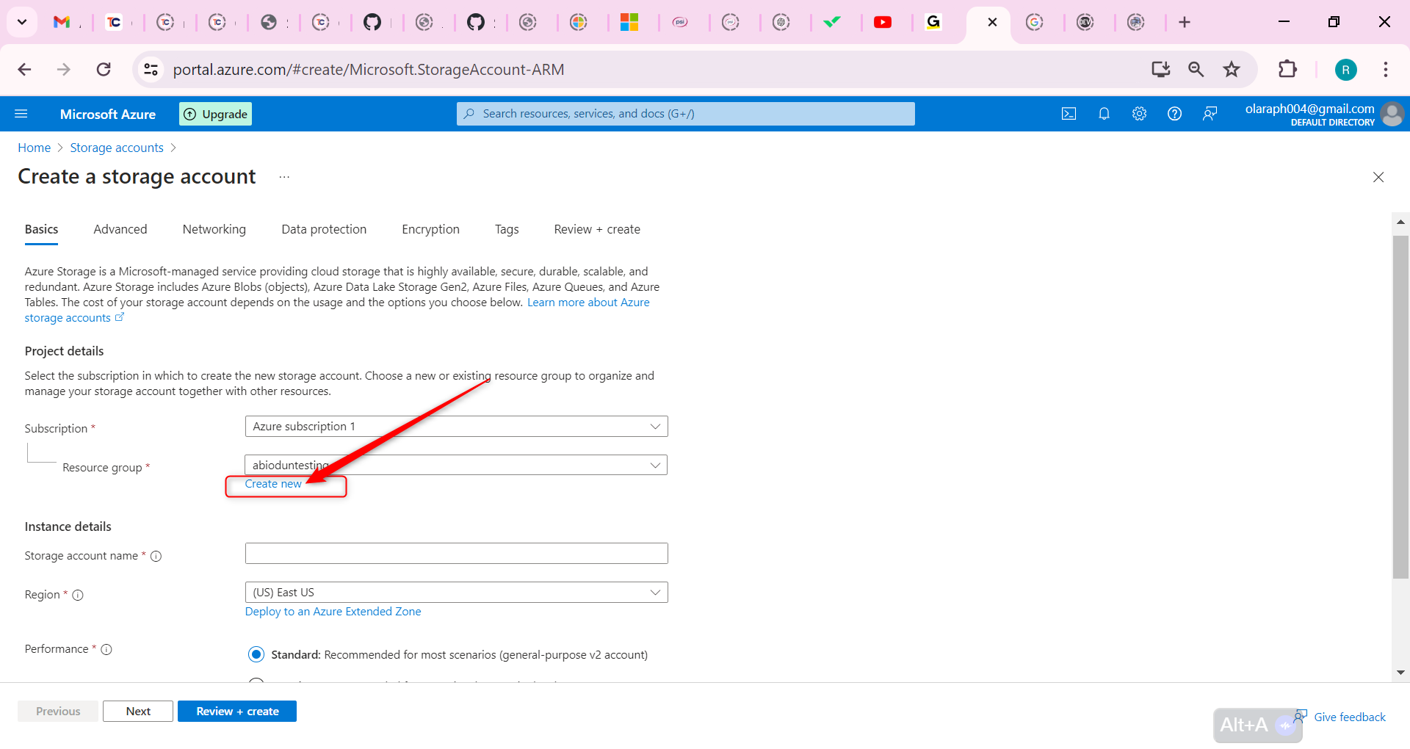
Task: Open Give feedback link
Action: 1350,717
